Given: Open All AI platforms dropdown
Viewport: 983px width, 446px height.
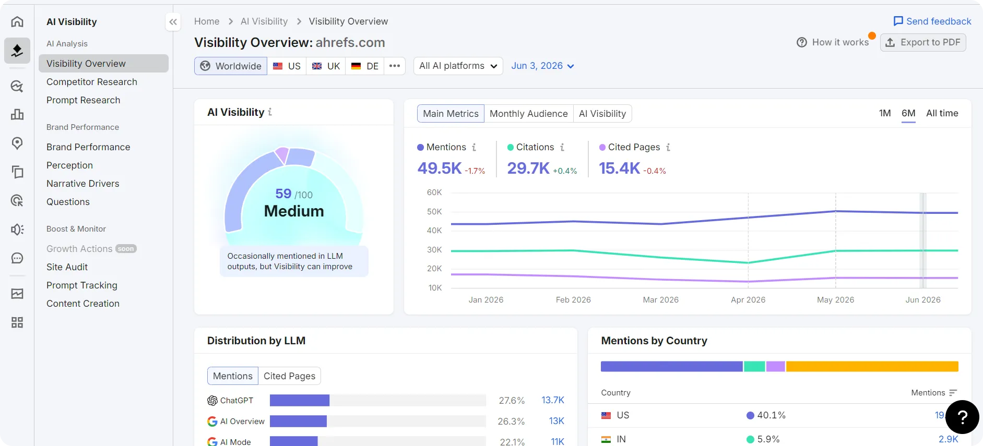Looking at the screenshot, I should pos(458,66).
